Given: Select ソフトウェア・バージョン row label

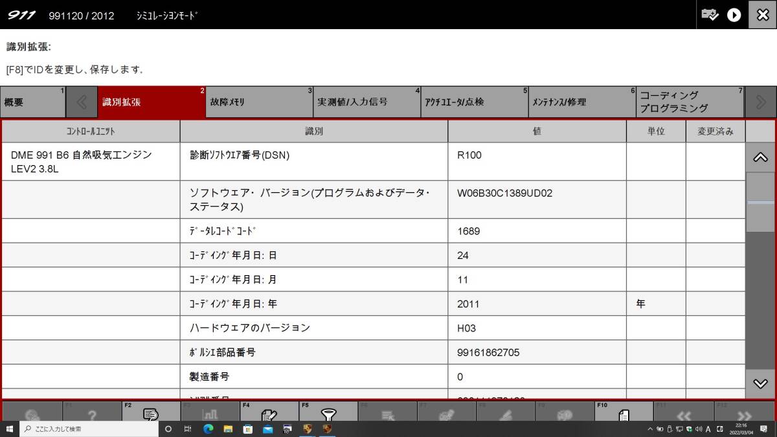Looking at the screenshot, I should coord(310,199).
